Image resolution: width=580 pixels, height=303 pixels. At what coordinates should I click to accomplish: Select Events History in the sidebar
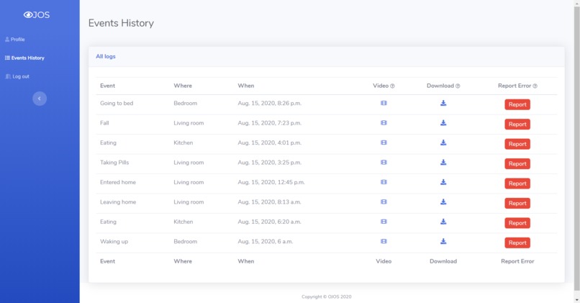[x=24, y=58]
